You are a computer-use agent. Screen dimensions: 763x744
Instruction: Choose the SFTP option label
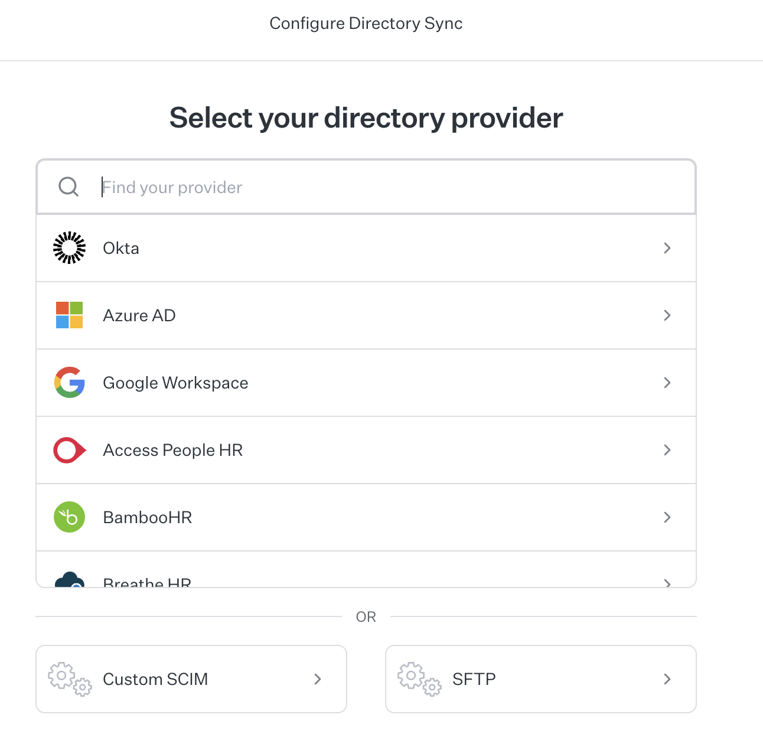[x=474, y=679]
